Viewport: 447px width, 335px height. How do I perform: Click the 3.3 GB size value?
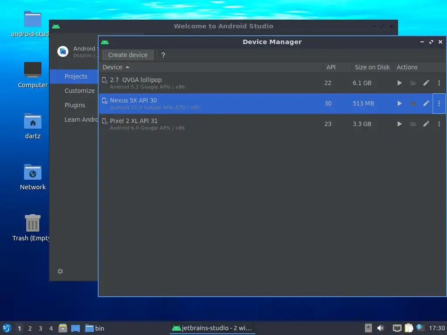(362, 124)
